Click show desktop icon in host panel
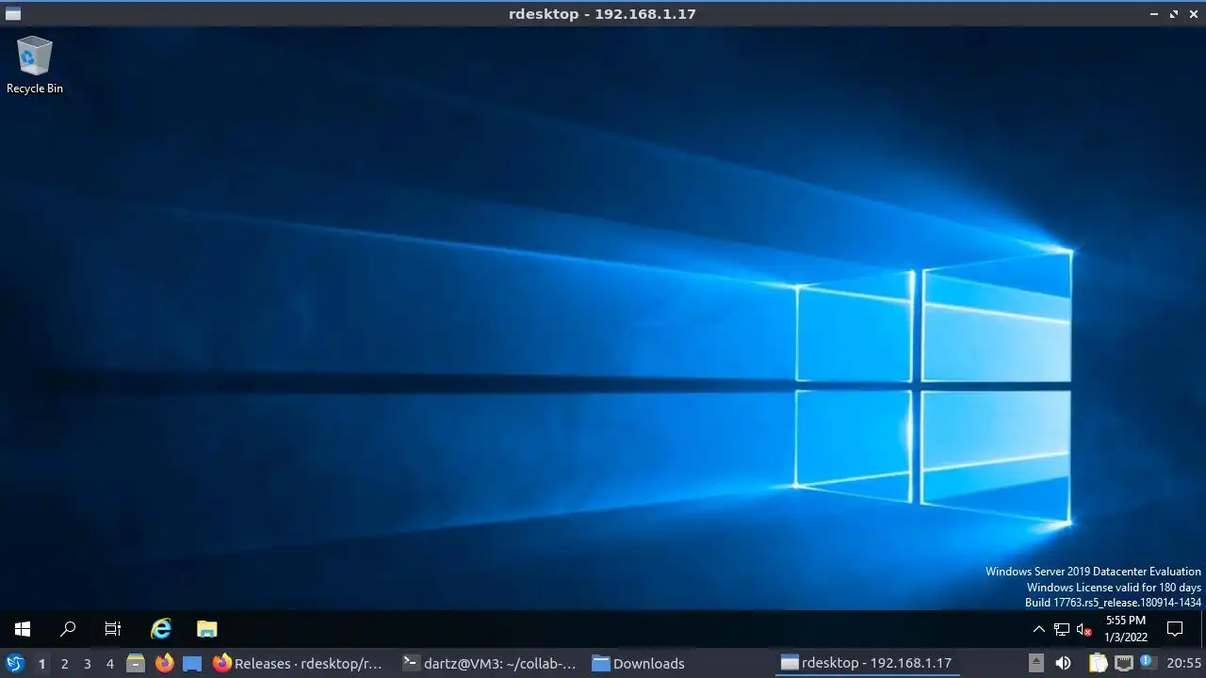 coord(192,663)
